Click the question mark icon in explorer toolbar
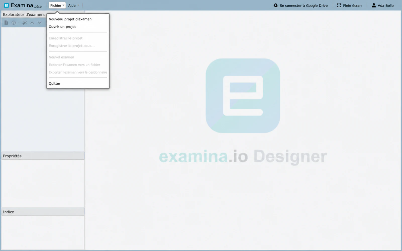This screenshot has width=402, height=251. [x=14, y=23]
